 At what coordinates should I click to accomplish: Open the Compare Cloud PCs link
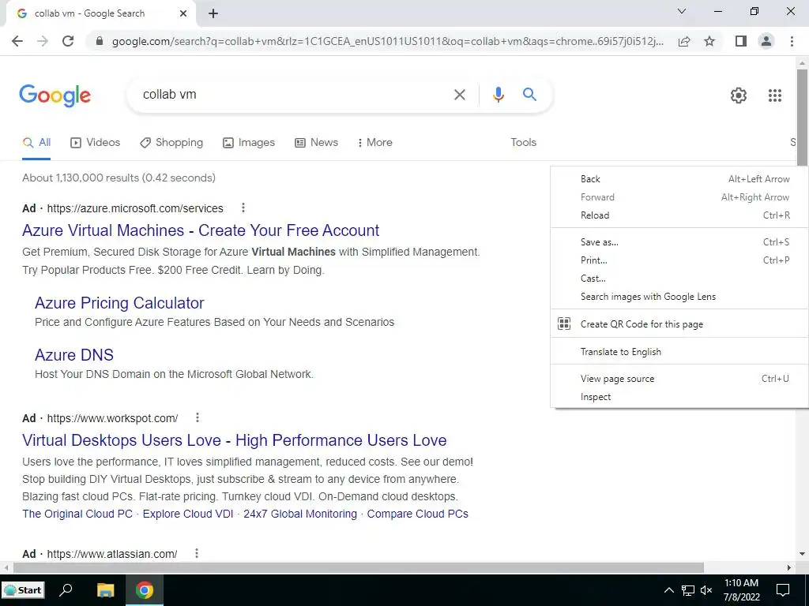[x=417, y=514]
